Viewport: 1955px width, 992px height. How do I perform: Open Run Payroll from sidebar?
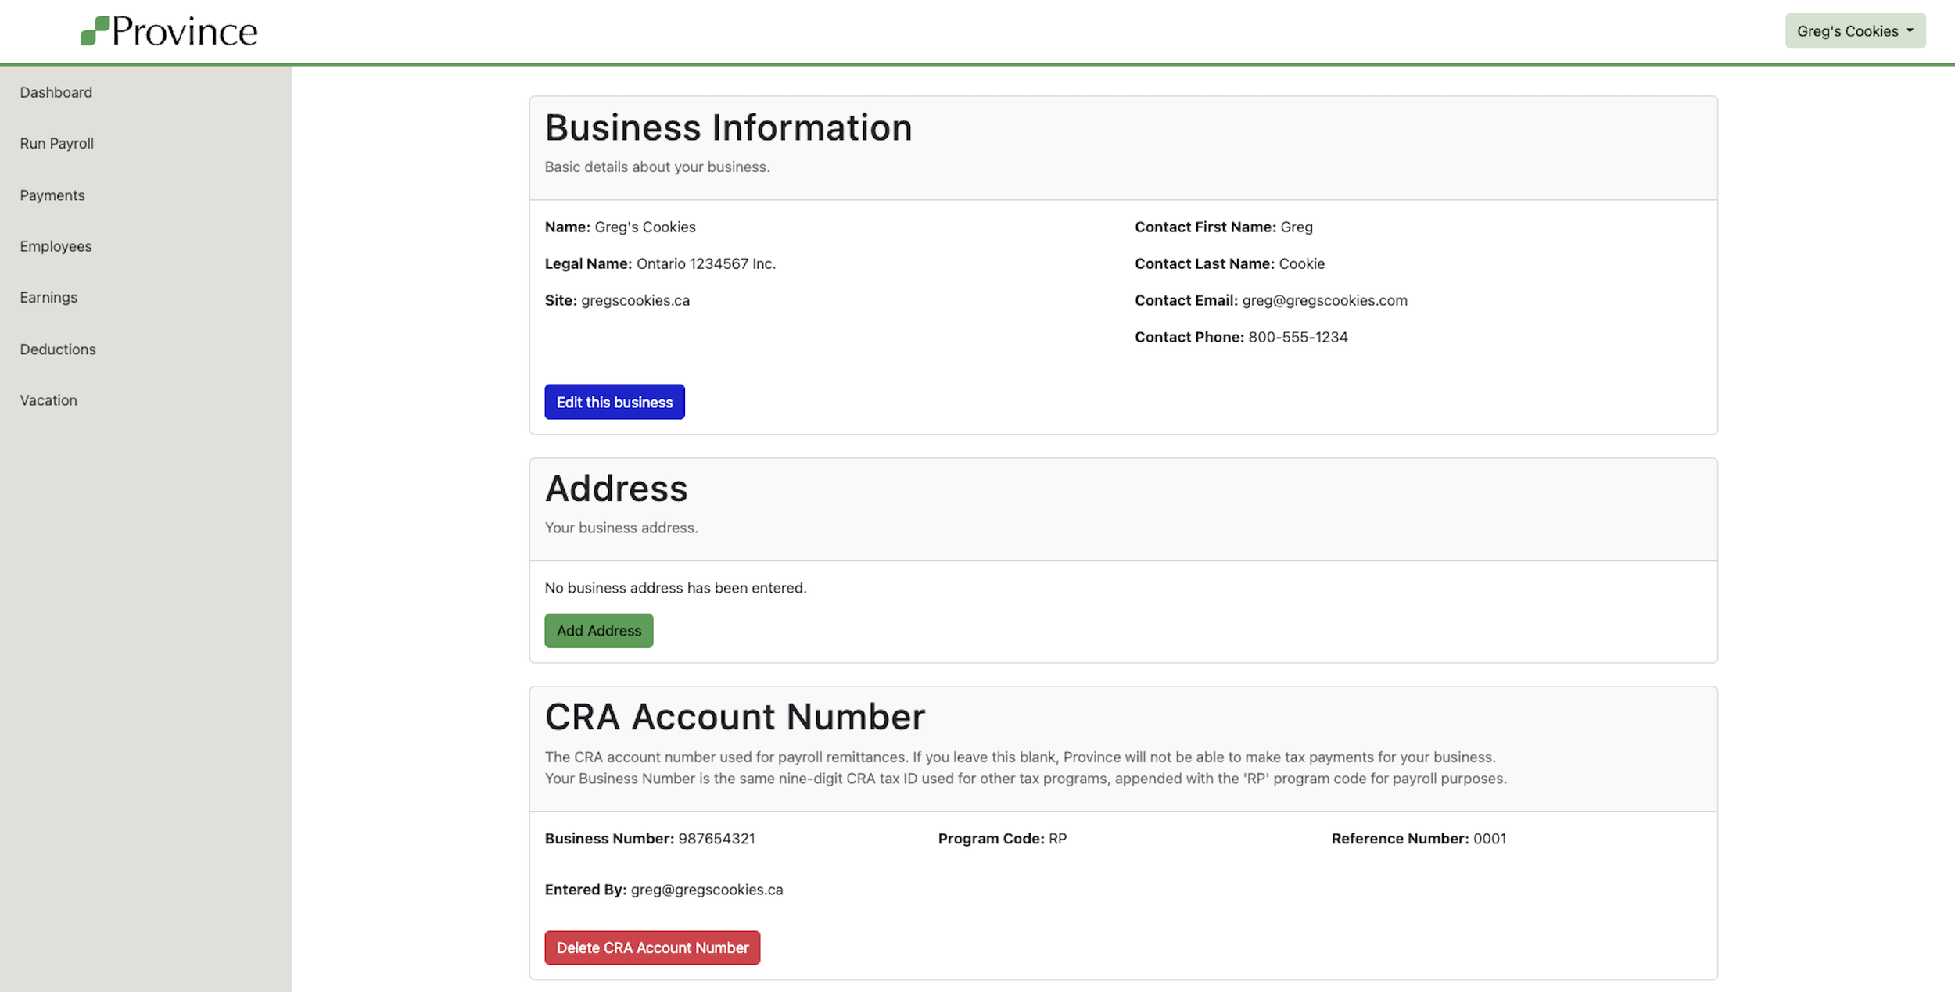coord(56,143)
